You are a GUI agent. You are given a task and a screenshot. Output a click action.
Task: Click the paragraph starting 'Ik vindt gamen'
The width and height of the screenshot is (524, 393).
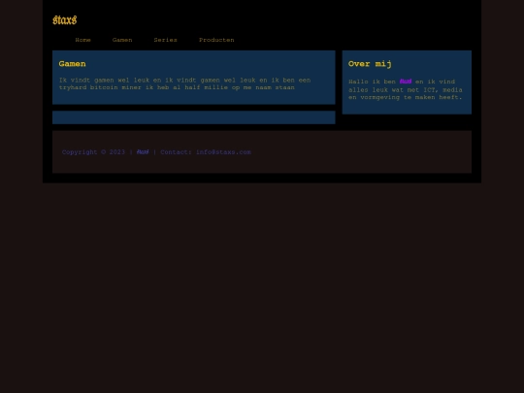coord(184,83)
